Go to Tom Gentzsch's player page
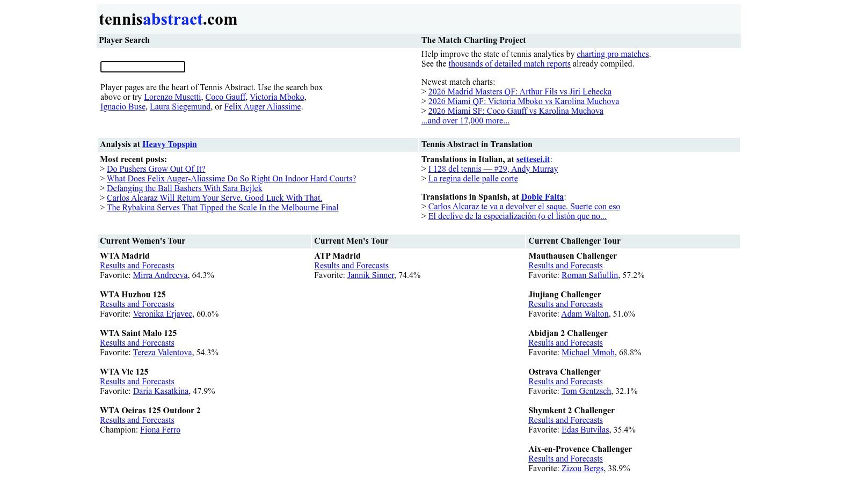This screenshot has width=859, height=483. 586,391
